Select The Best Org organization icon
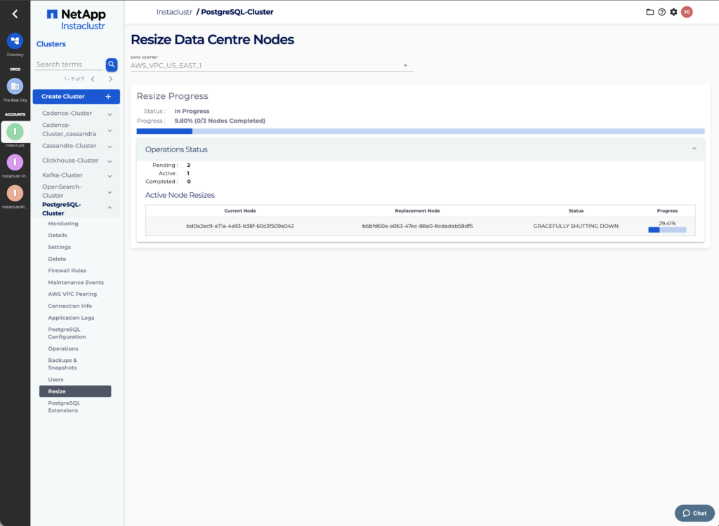719x526 pixels. 15,86
